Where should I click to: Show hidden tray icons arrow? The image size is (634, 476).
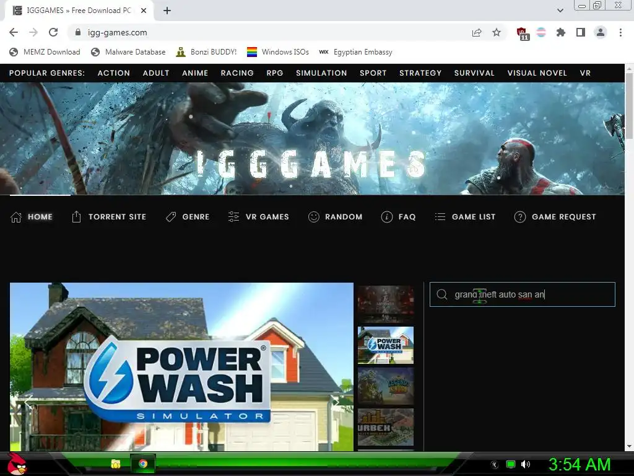[x=495, y=465]
